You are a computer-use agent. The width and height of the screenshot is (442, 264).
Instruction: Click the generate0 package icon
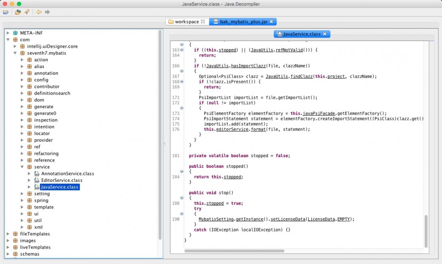coord(29,113)
